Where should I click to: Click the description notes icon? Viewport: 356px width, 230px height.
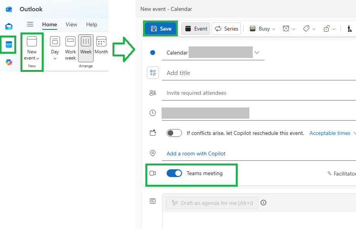coord(153,201)
